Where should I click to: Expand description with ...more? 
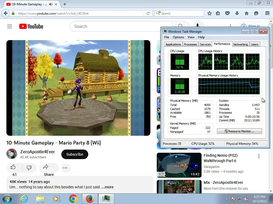tap(108, 187)
